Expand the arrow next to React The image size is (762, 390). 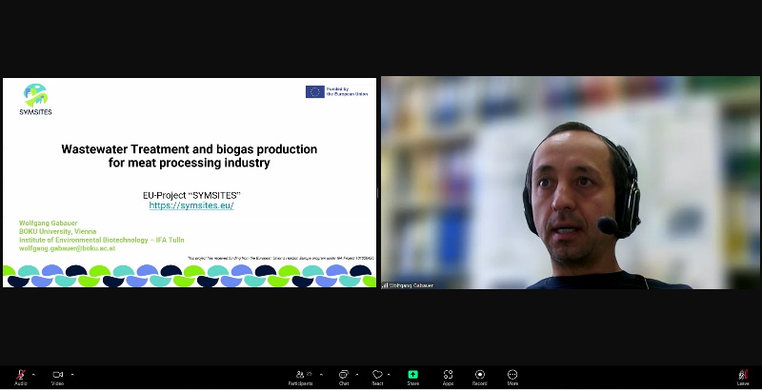pos(389,375)
